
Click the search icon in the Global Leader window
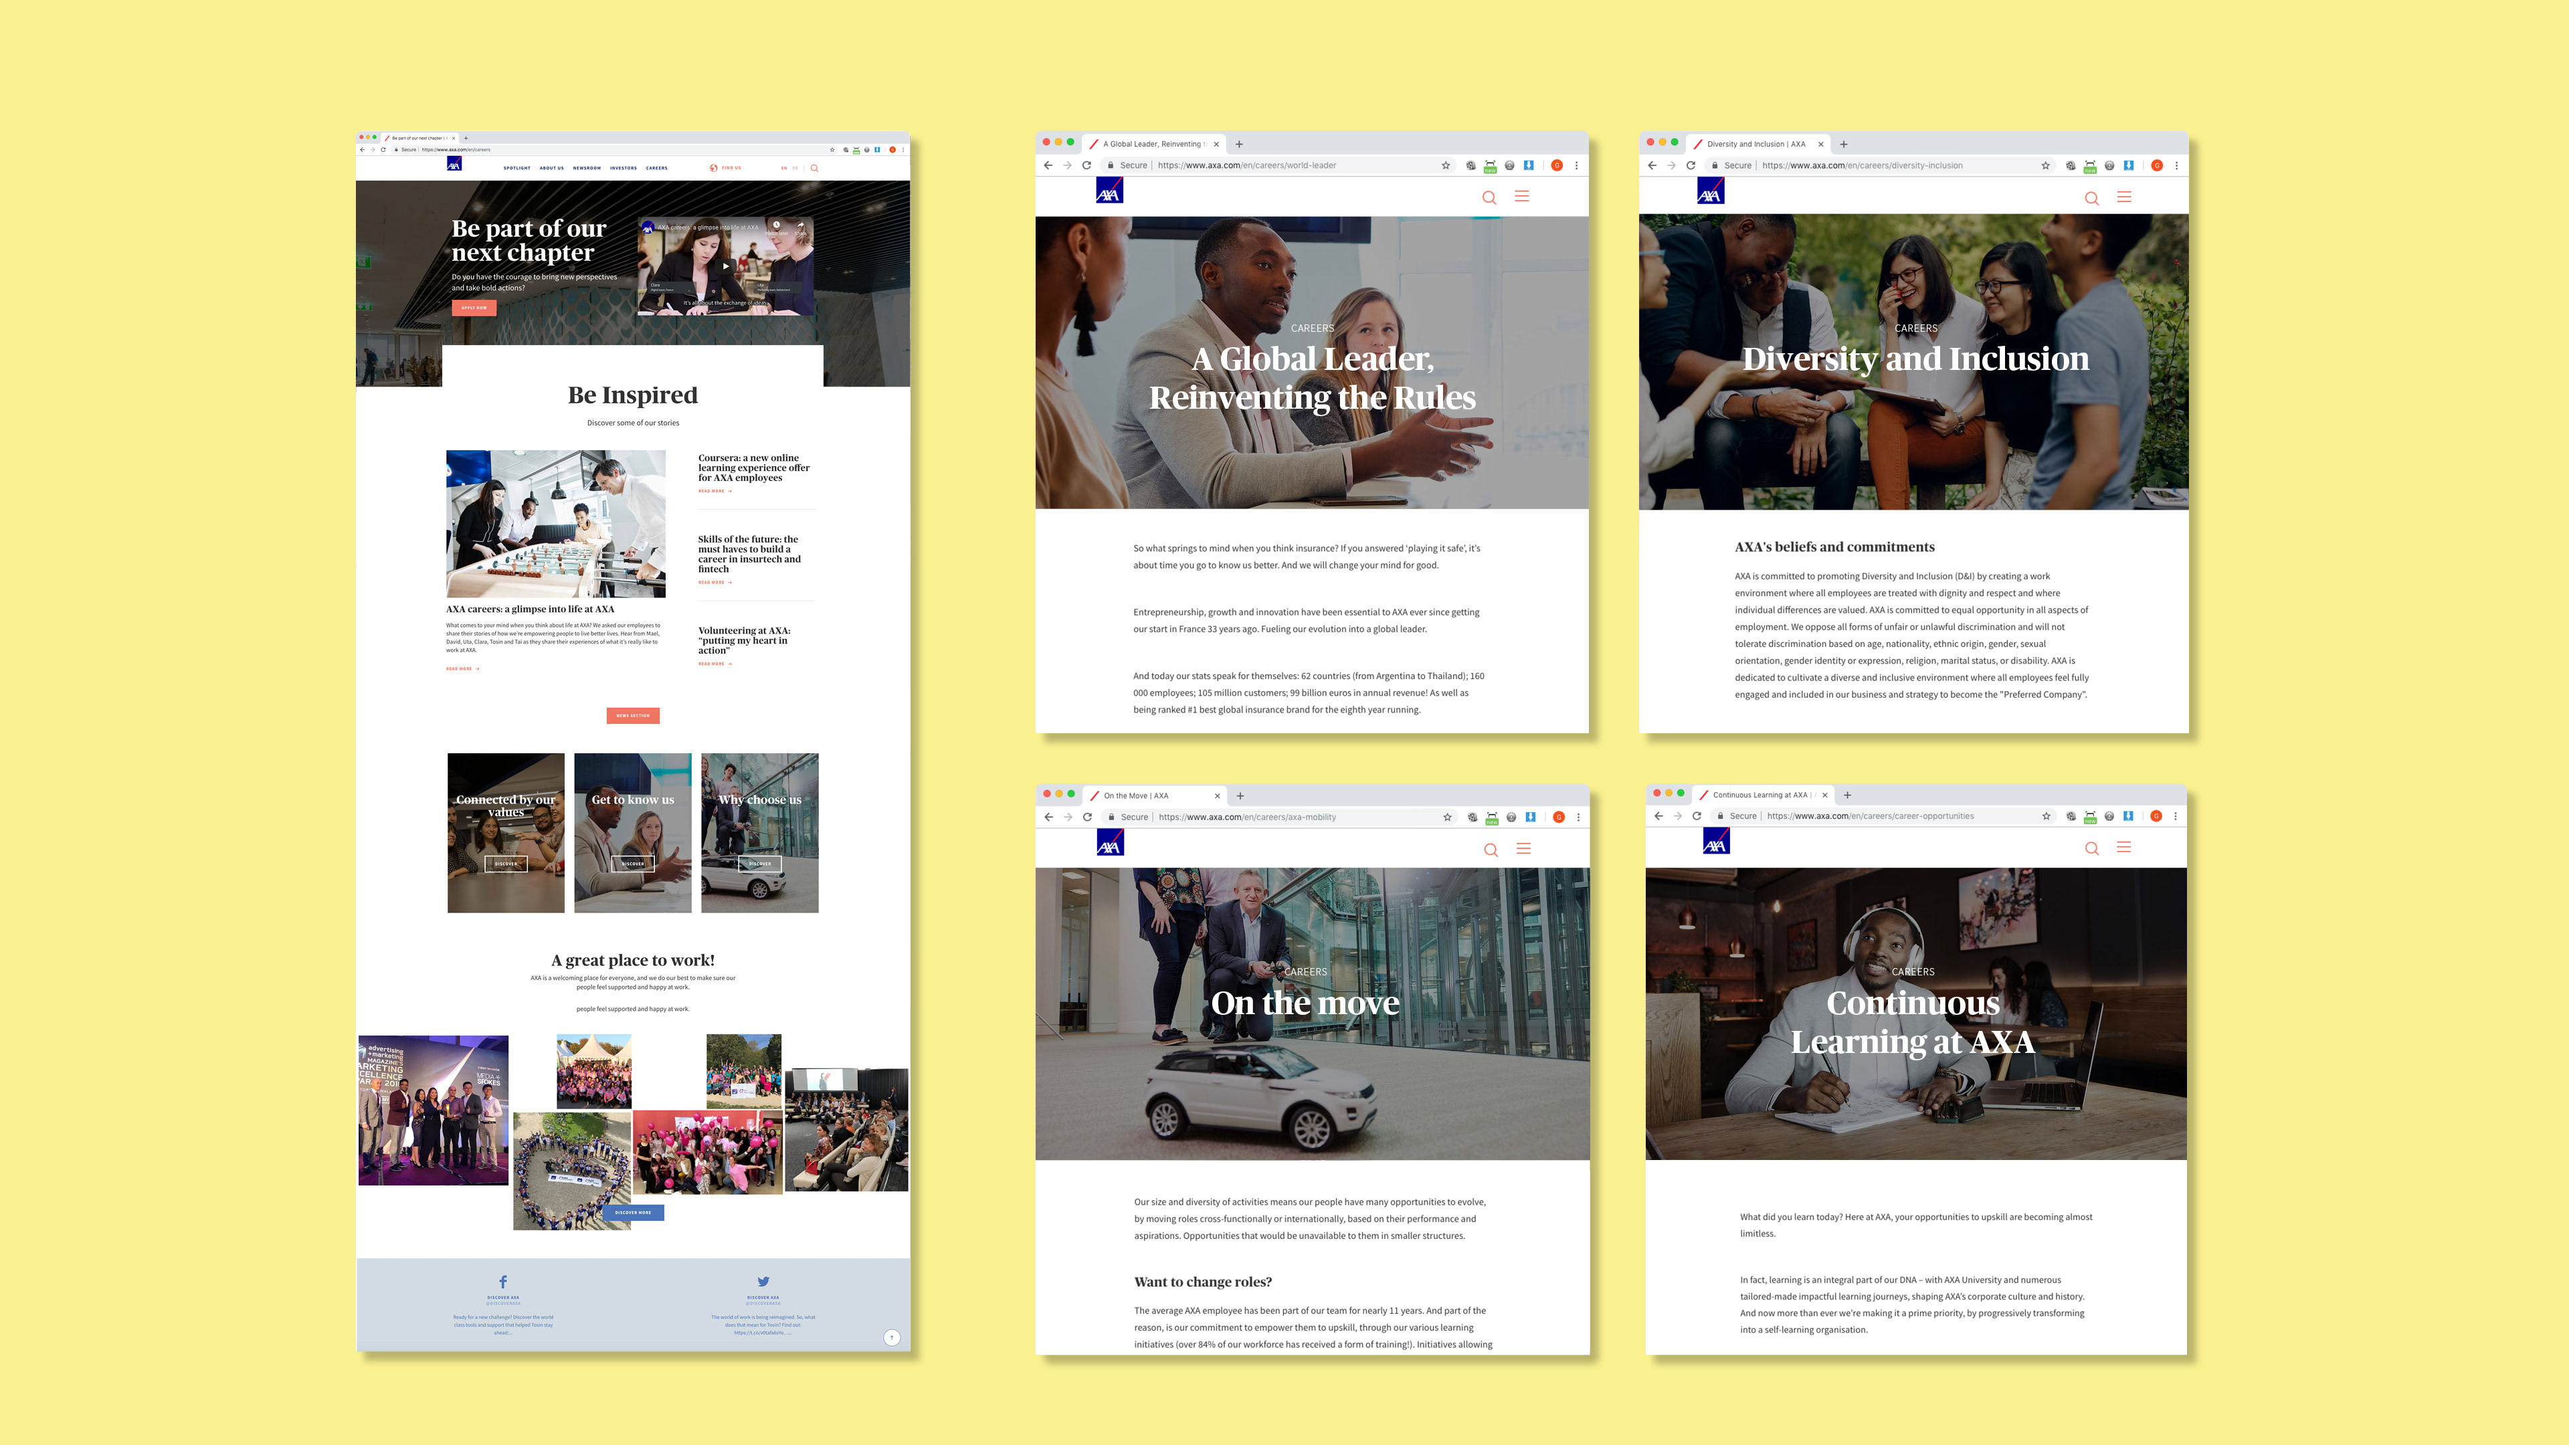[x=1489, y=197]
